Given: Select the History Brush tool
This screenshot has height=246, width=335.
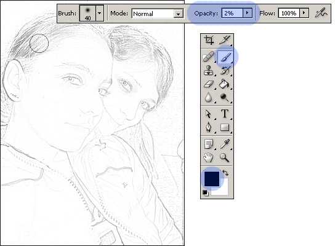Looking at the screenshot, I should (x=225, y=70).
